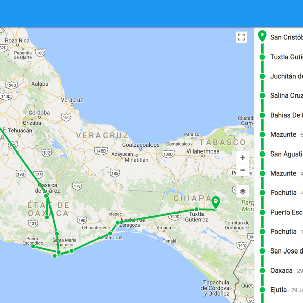Select Salina Cruz in the stop list
Screen dimensions: 303x303
pyautogui.click(x=286, y=96)
